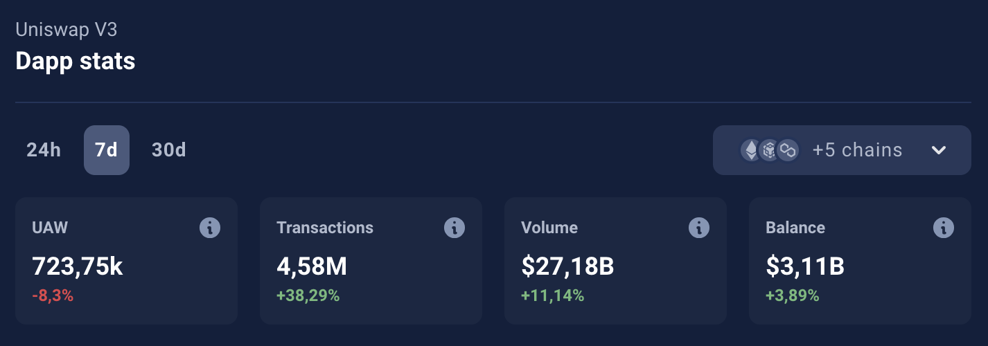
Task: Click the +38,29% Transactions change
Action: coord(308,296)
